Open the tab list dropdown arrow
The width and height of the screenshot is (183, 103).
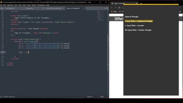[107, 8]
